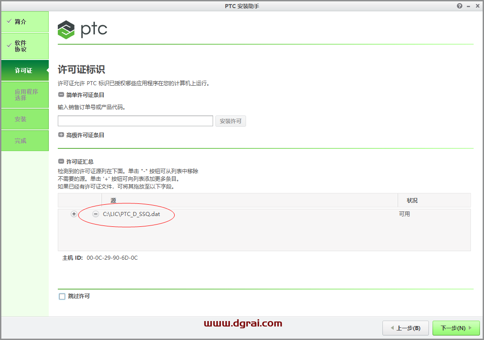The width and height of the screenshot is (484, 340).
Task: Proceed with 下一步(N) button
Action: (x=456, y=328)
